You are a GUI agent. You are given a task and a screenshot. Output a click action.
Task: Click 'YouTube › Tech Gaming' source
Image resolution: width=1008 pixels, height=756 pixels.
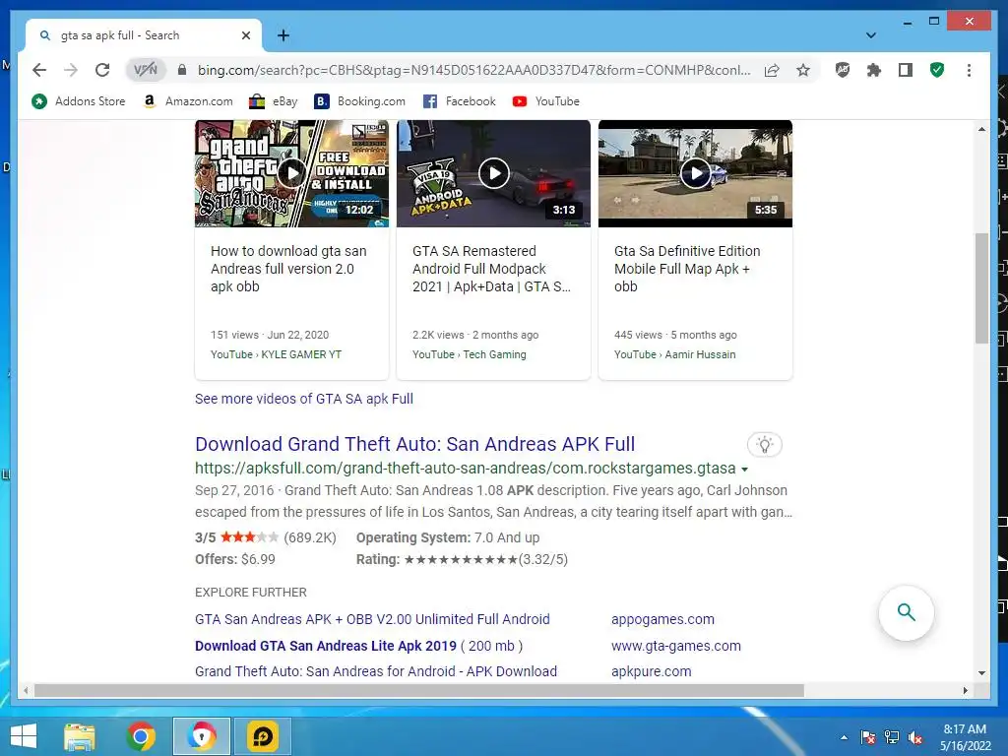click(470, 354)
